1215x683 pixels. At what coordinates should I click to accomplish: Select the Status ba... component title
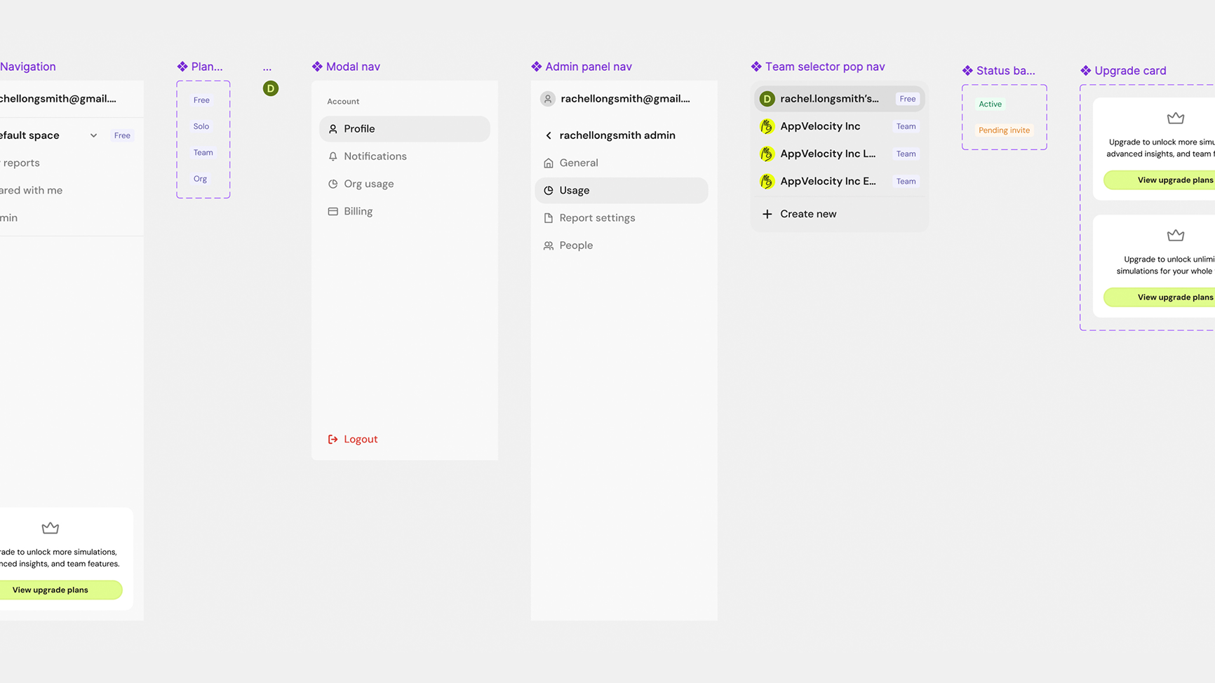coord(1006,71)
